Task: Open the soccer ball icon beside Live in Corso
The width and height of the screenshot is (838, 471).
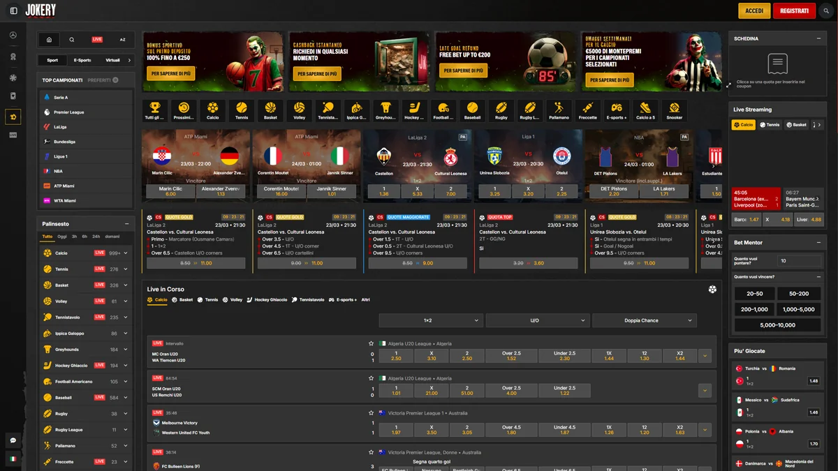Action: pyautogui.click(x=712, y=289)
